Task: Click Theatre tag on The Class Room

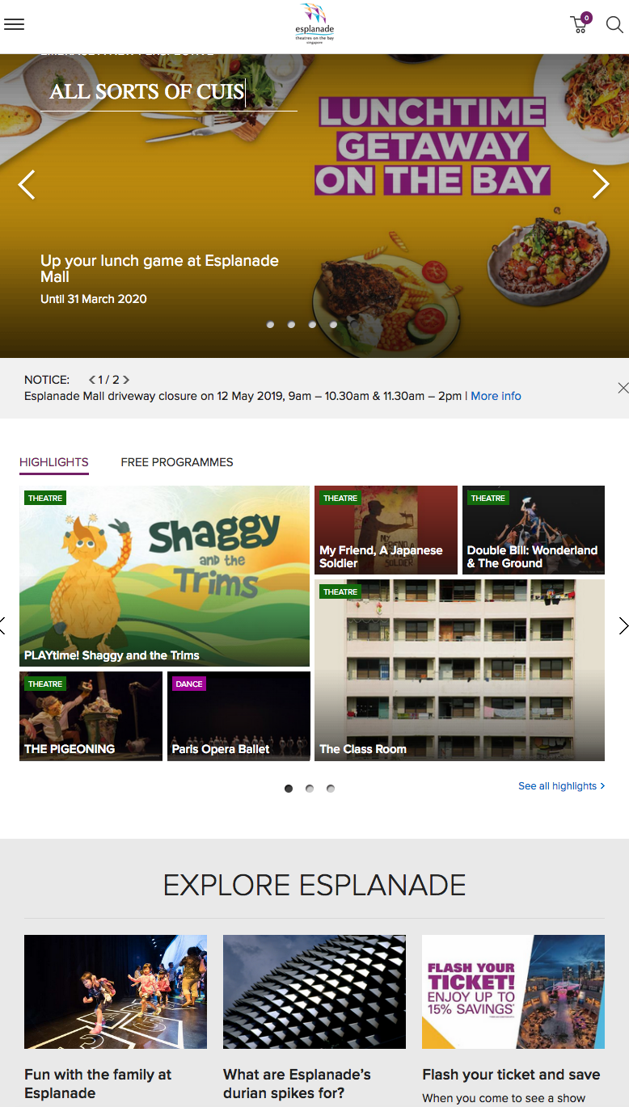Action: coord(340,592)
